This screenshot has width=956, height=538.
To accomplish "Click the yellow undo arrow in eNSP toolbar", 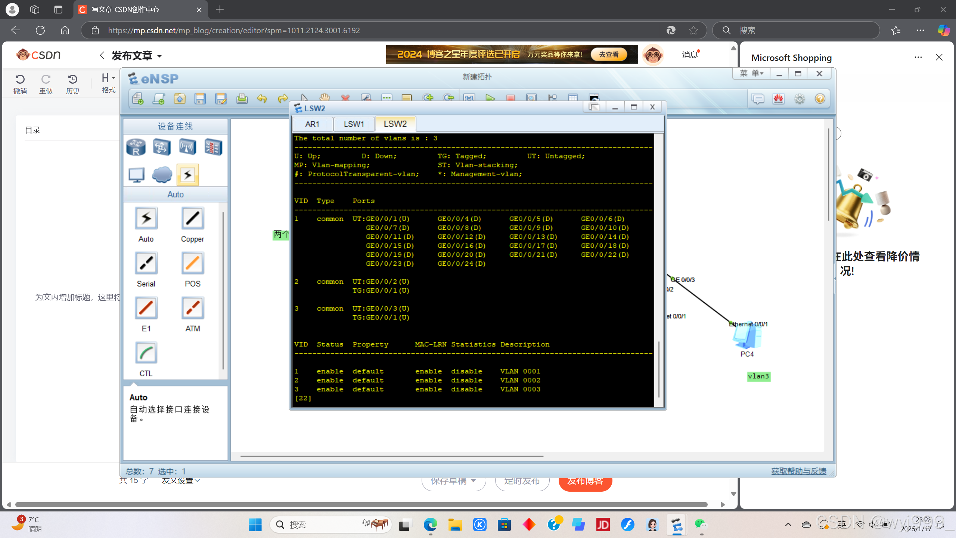I will (262, 99).
